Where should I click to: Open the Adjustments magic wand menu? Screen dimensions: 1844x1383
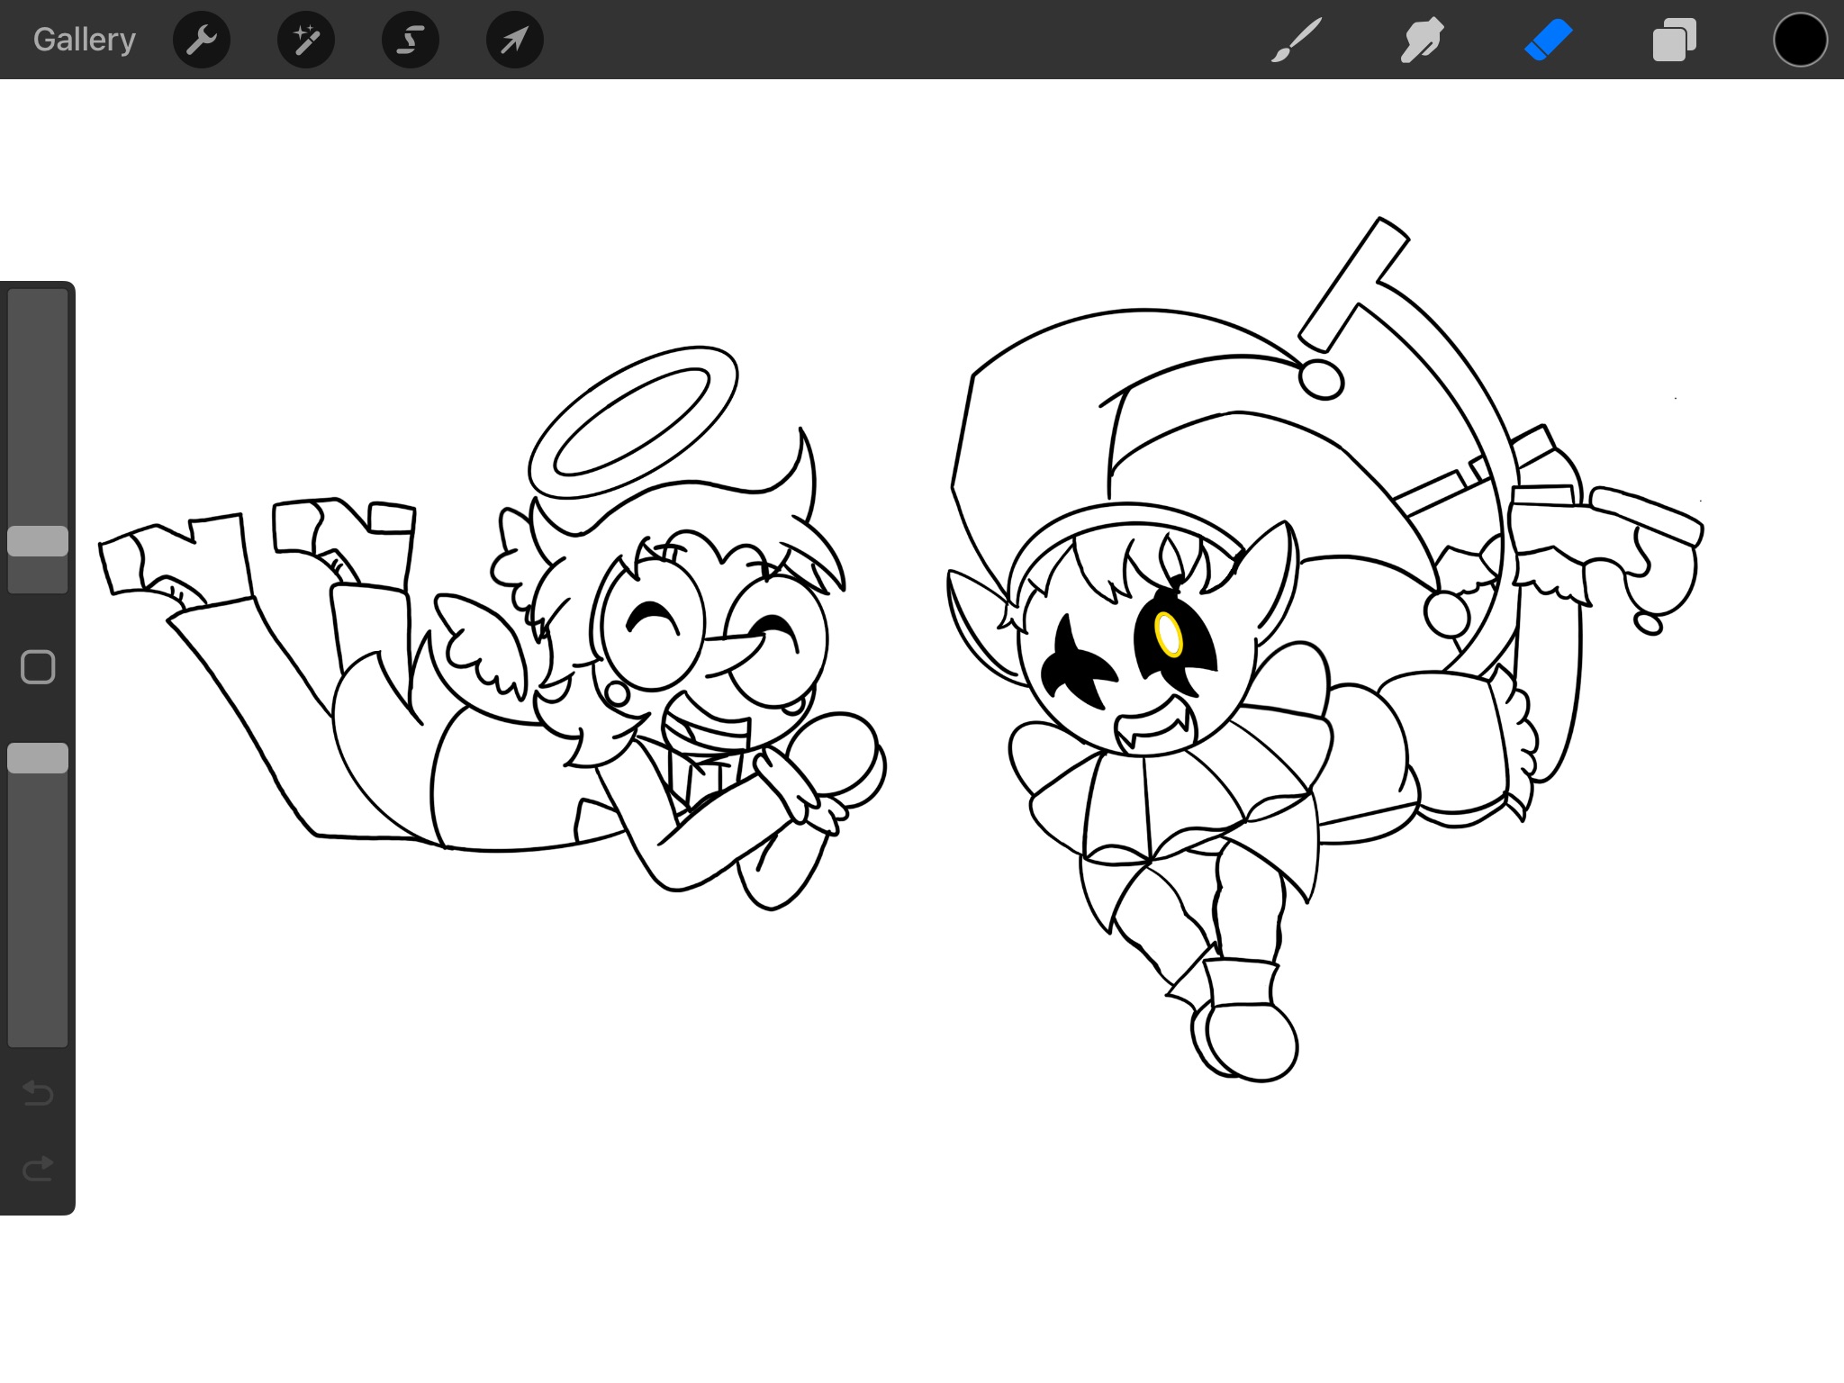pyautogui.click(x=306, y=40)
